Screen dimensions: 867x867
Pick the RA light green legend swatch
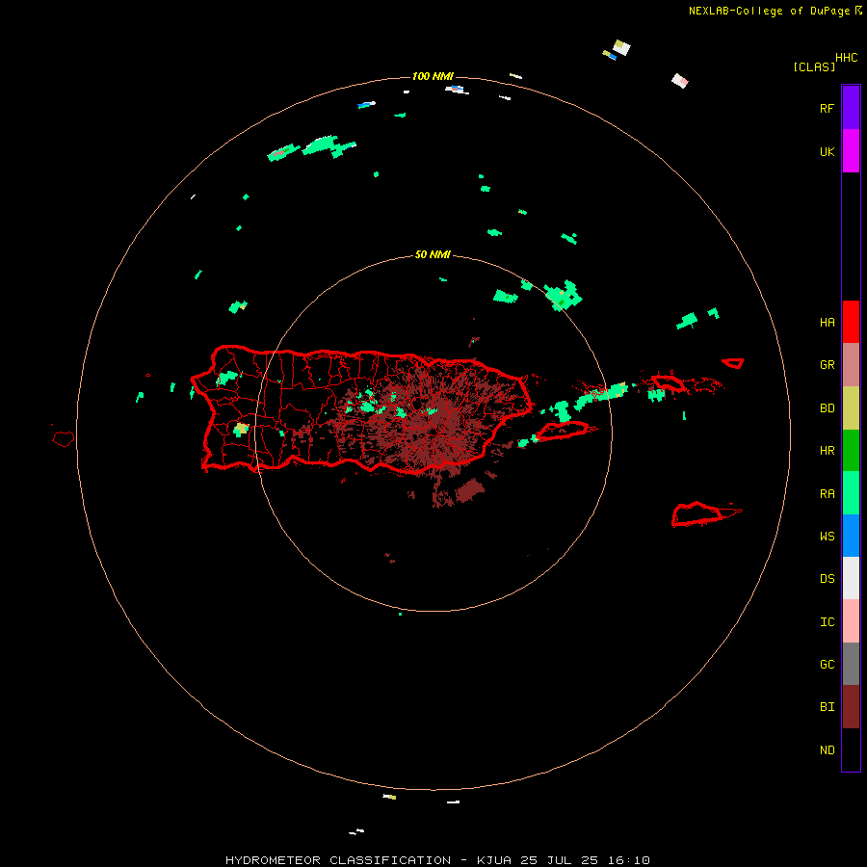click(851, 493)
